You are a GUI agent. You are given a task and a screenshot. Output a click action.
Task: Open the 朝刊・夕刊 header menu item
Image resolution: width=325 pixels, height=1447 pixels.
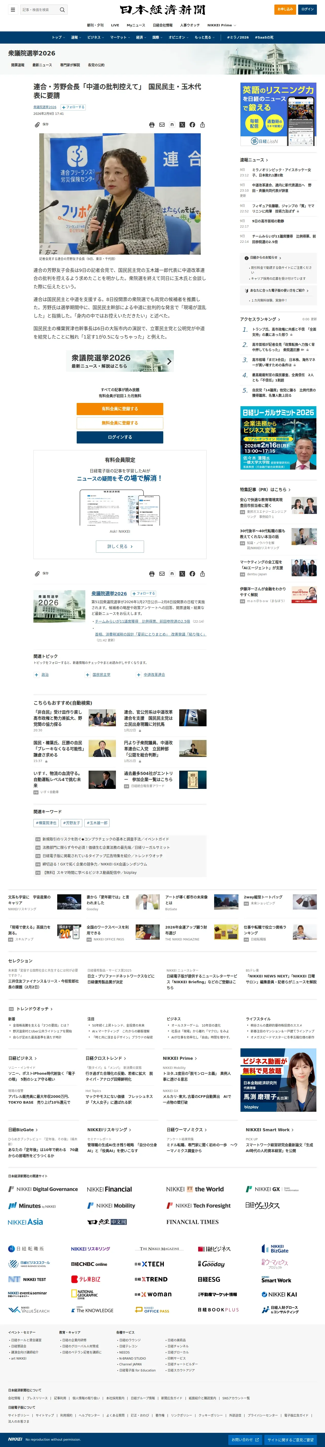pyautogui.click(x=95, y=25)
